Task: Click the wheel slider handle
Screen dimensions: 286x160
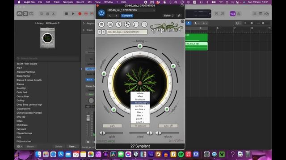Action: (150, 133)
